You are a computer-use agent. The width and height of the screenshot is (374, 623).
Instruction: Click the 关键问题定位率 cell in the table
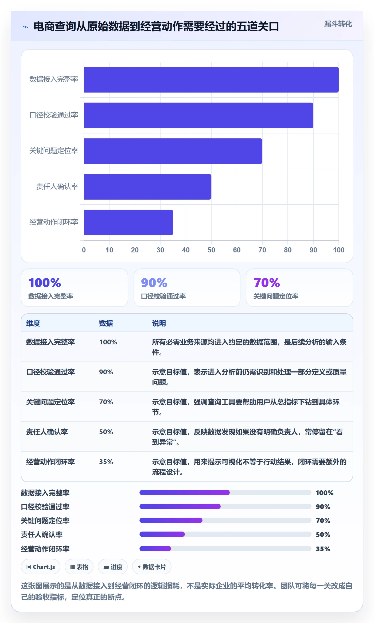50,402
